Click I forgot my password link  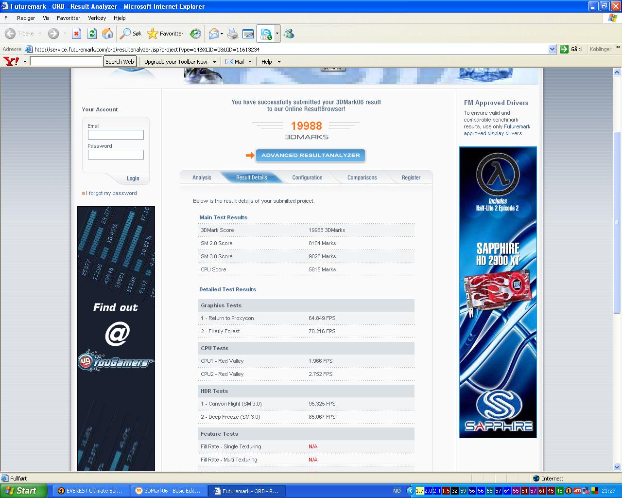(111, 193)
